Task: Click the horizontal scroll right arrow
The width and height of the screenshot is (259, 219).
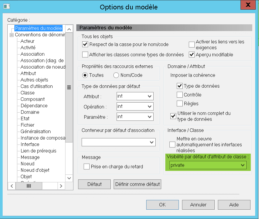Action: (61, 186)
